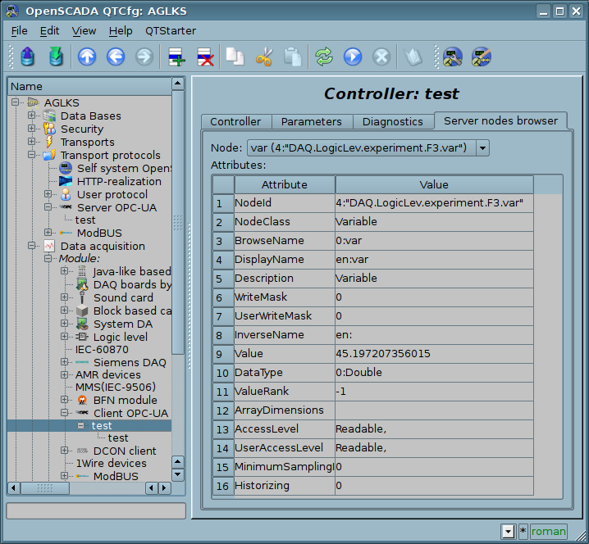Image resolution: width=589 pixels, height=544 pixels.
Task: Collapse the Client OPC-UA node
Action: pos(65,413)
